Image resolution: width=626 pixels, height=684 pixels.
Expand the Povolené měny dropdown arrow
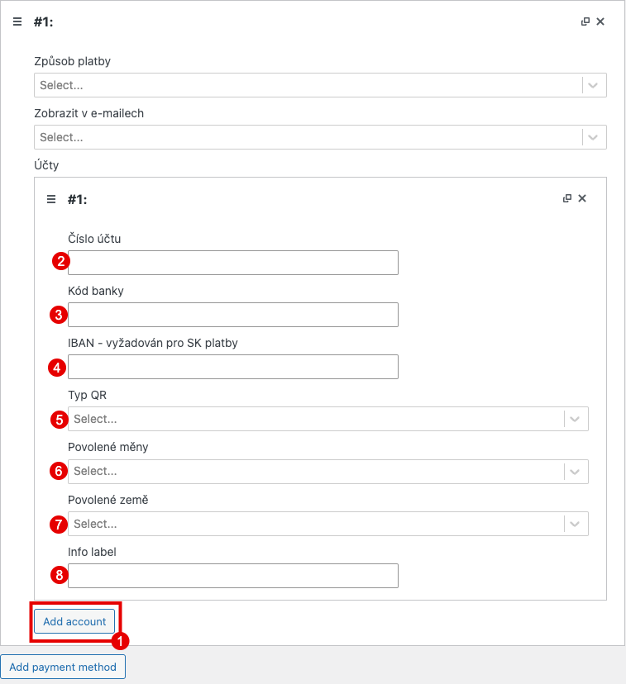coord(575,472)
